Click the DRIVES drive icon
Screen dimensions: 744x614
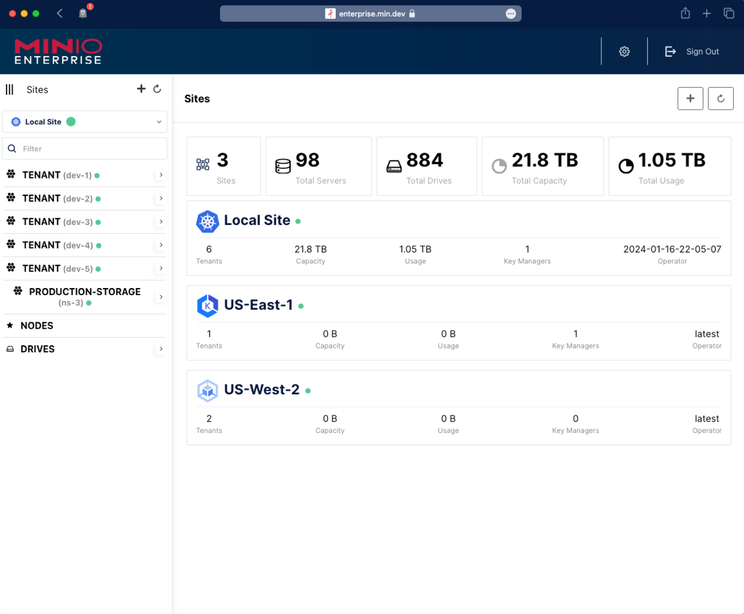[10, 349]
